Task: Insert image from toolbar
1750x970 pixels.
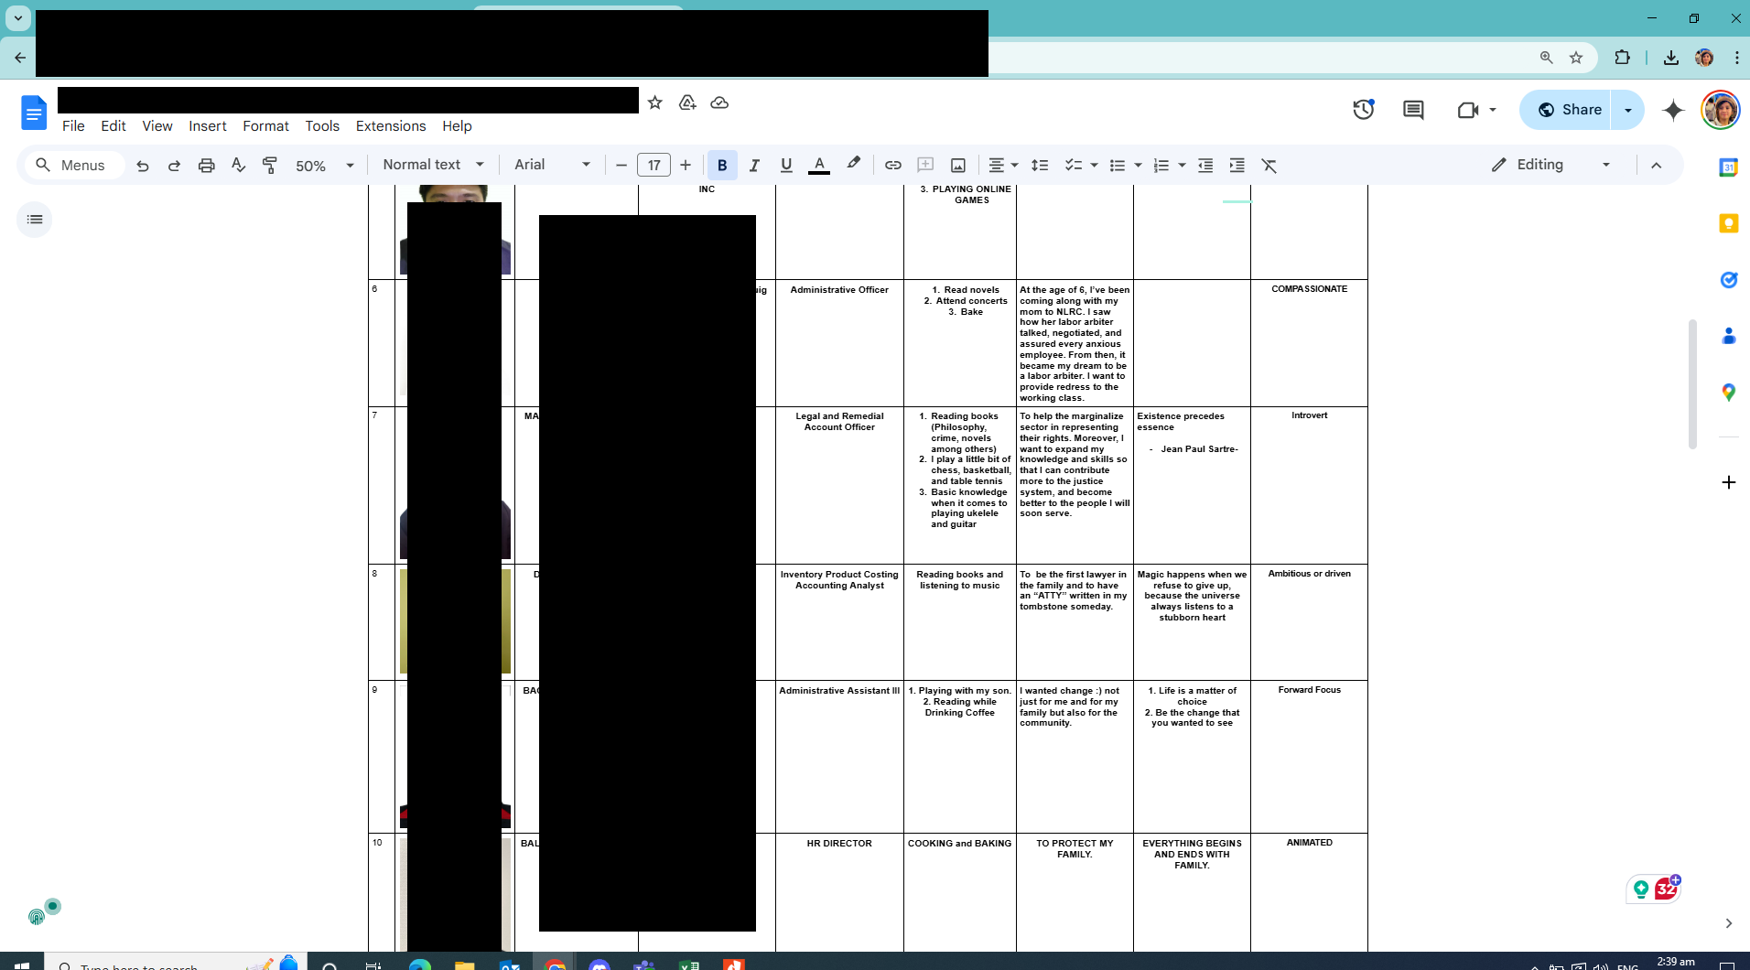Action: click(x=958, y=166)
